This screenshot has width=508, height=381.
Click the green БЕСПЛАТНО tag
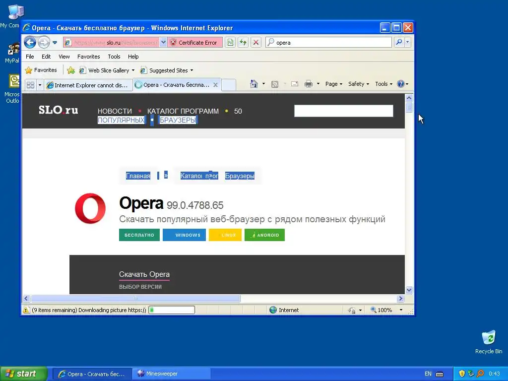(139, 235)
